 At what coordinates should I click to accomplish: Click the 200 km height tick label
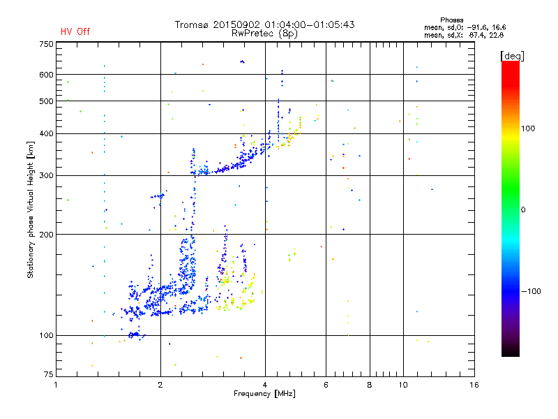[x=46, y=235]
